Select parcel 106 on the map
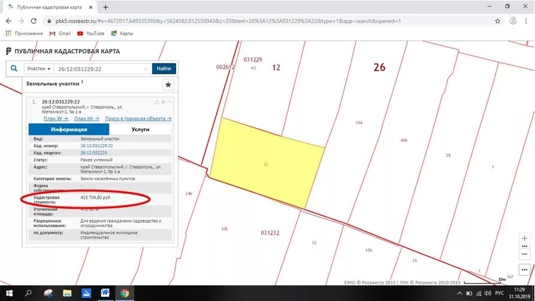 368,250
